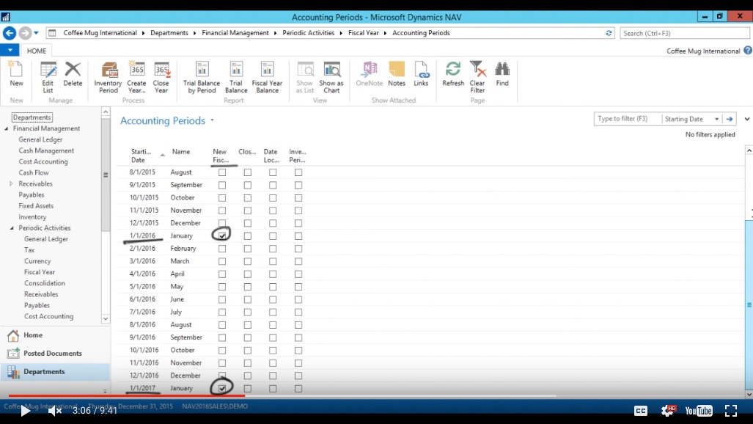Expand the Receivables tree node
Viewport: 753px width, 424px height.
11,184
